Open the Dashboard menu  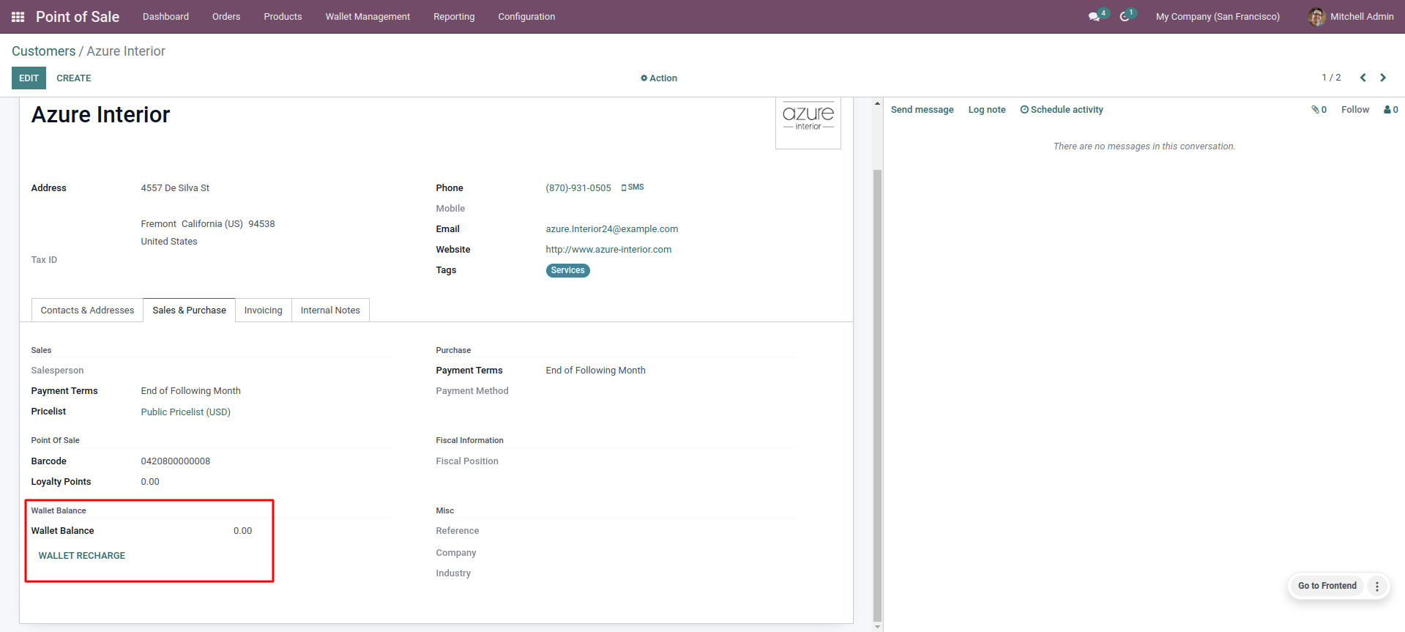point(165,17)
